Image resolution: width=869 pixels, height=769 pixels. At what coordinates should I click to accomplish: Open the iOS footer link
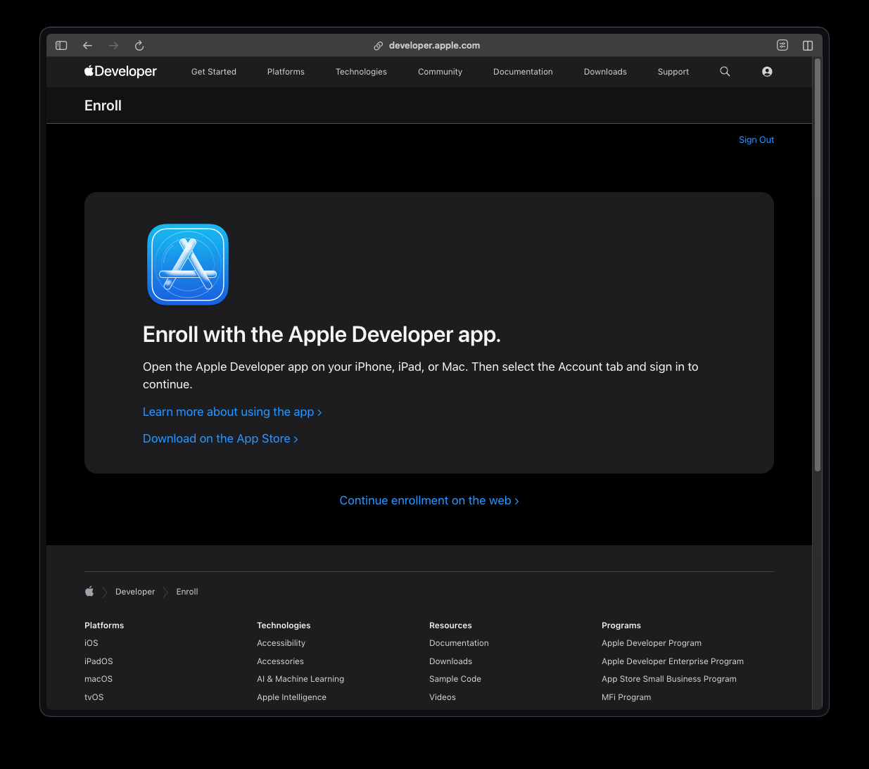(91, 643)
